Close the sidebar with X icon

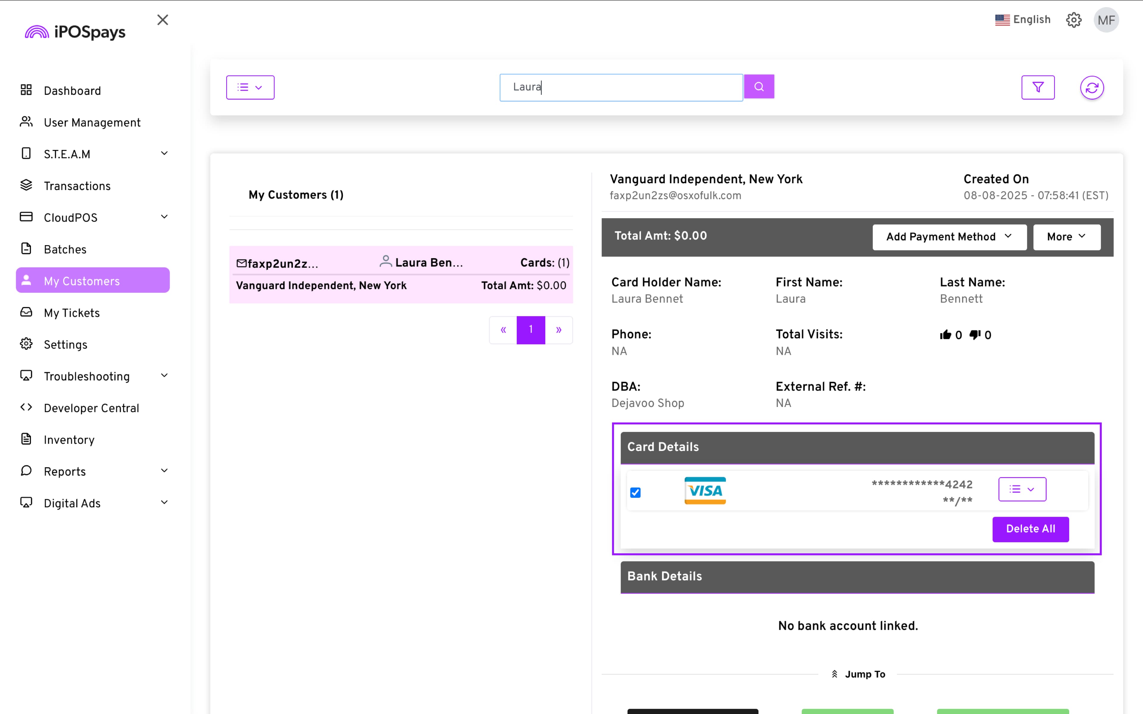point(163,20)
